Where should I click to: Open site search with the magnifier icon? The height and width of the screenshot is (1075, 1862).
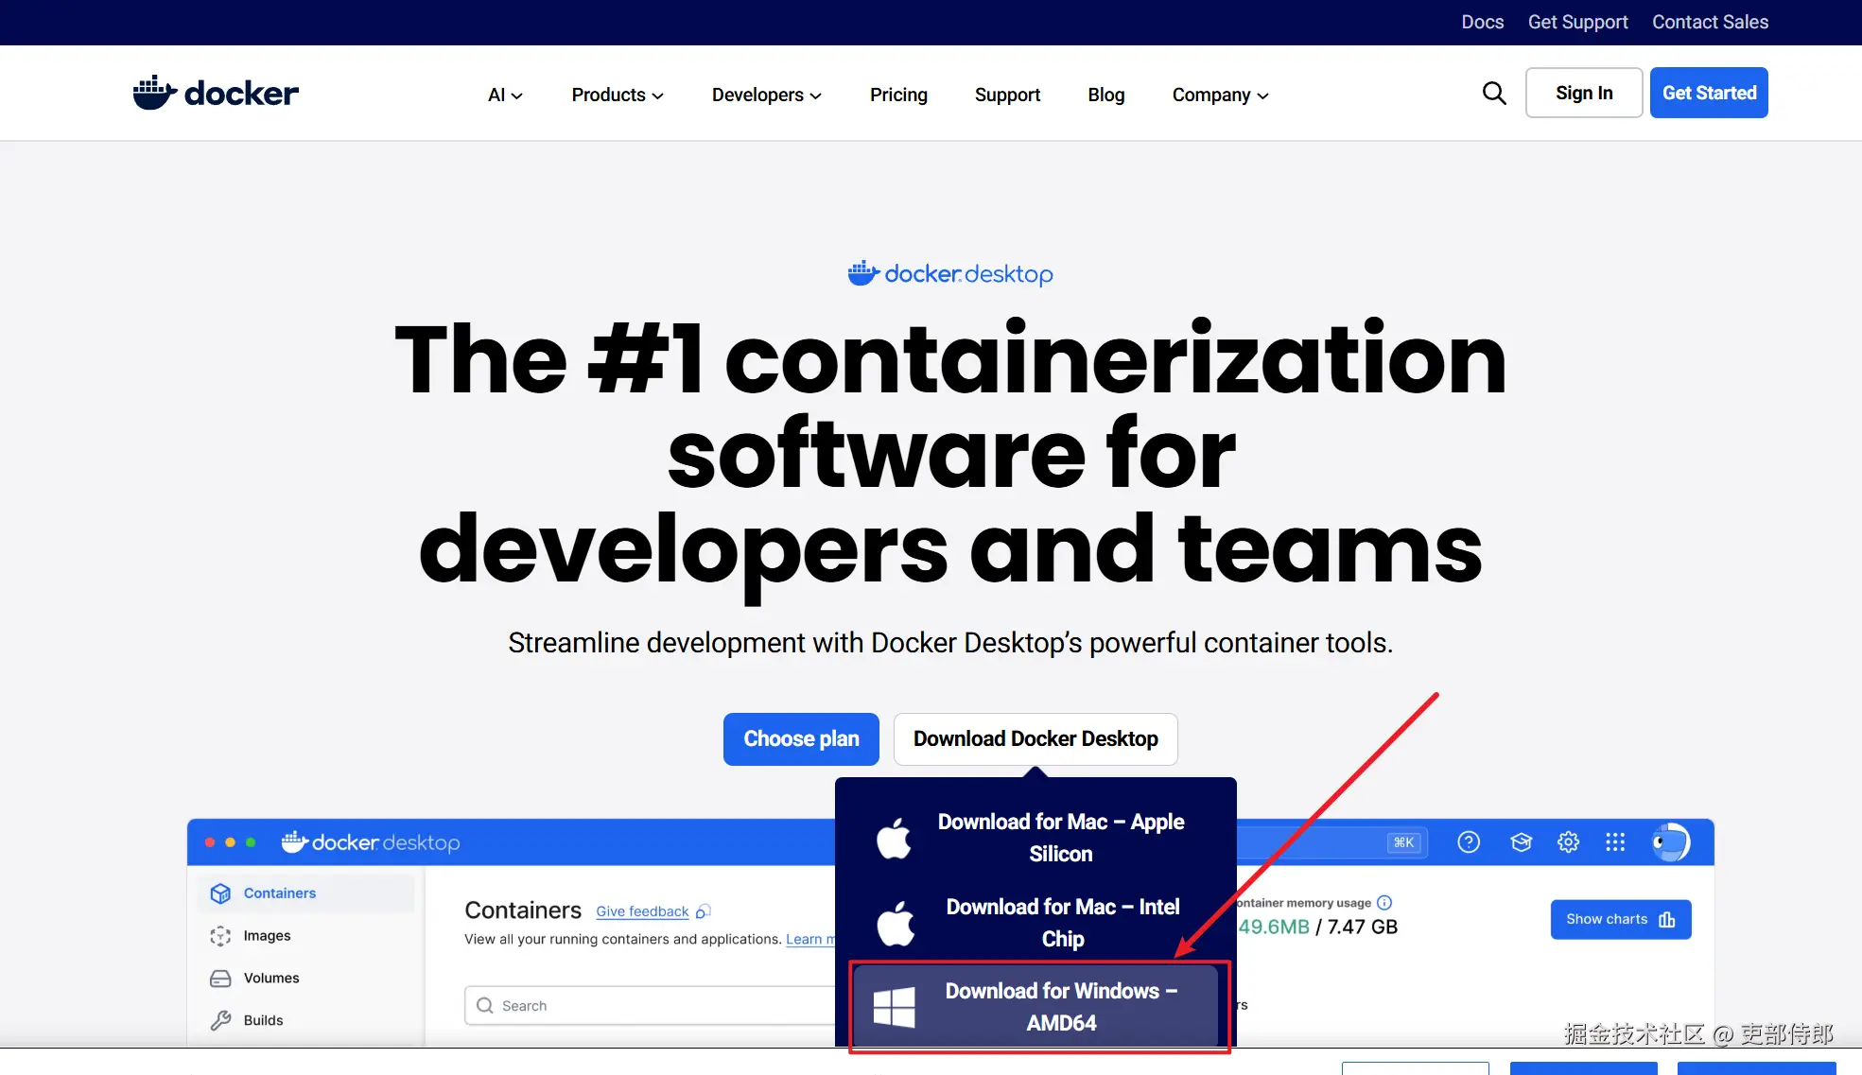pos(1493,93)
